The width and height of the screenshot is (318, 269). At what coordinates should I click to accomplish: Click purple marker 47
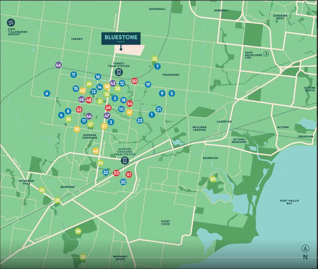pyautogui.click(x=107, y=116)
